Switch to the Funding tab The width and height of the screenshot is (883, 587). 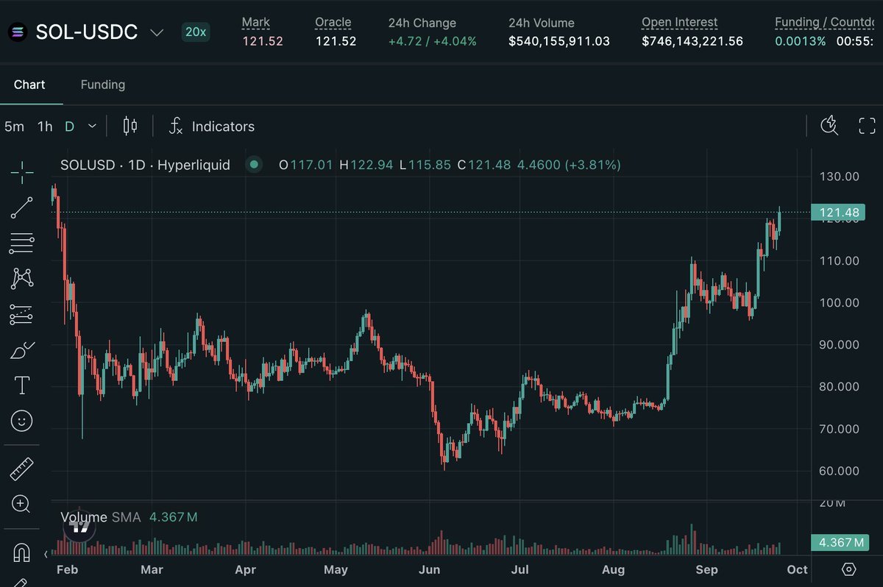click(102, 85)
